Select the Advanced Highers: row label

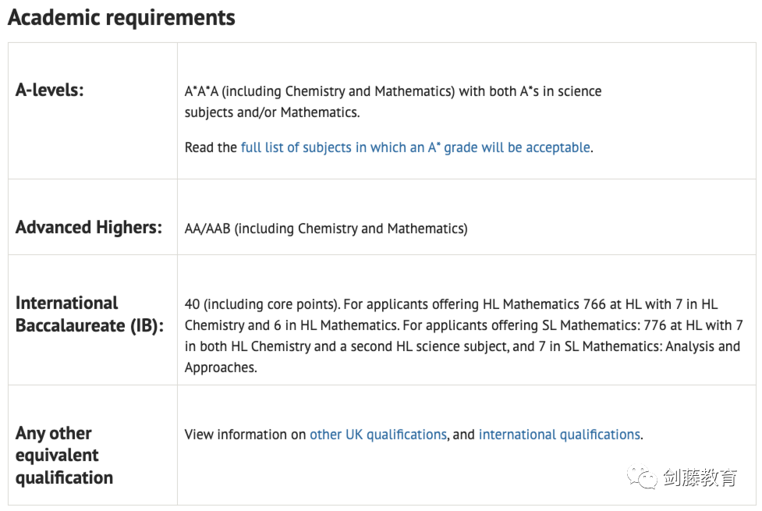pos(88,227)
